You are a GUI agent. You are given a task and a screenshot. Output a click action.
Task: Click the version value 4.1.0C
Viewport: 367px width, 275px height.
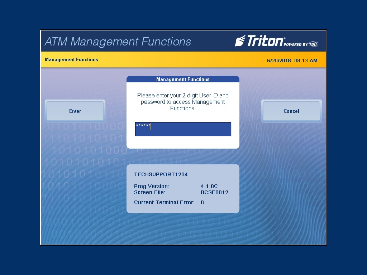209,186
